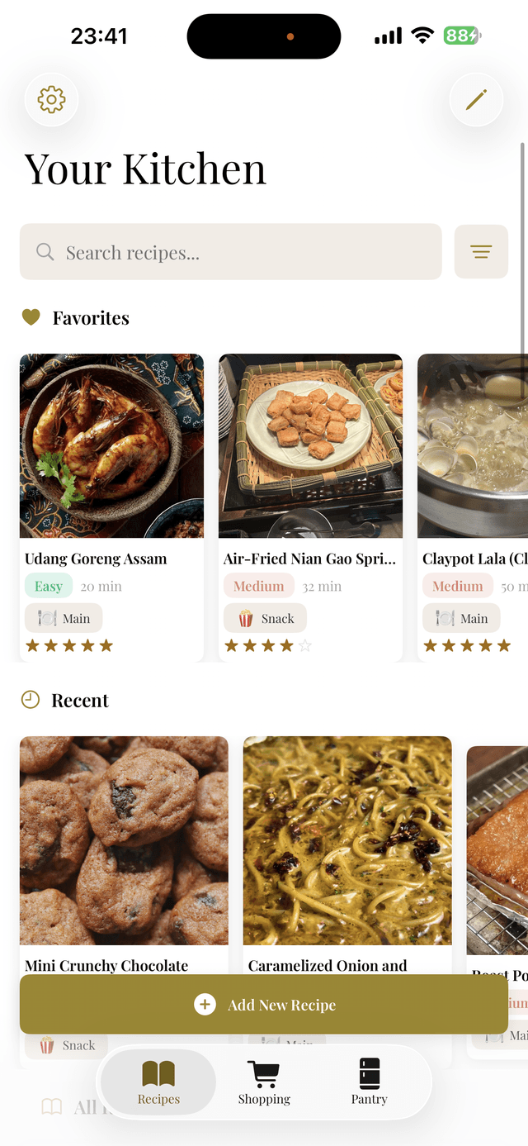The image size is (528, 1146).
Task: Open the Air-Fried Nian Gao photo
Action: tap(310, 446)
